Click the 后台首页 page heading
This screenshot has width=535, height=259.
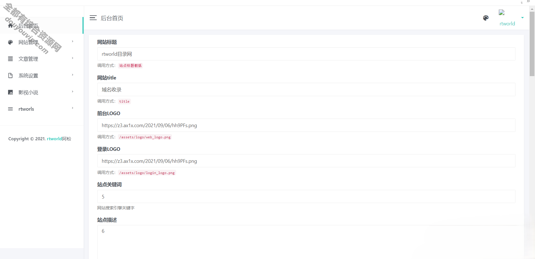(x=112, y=18)
